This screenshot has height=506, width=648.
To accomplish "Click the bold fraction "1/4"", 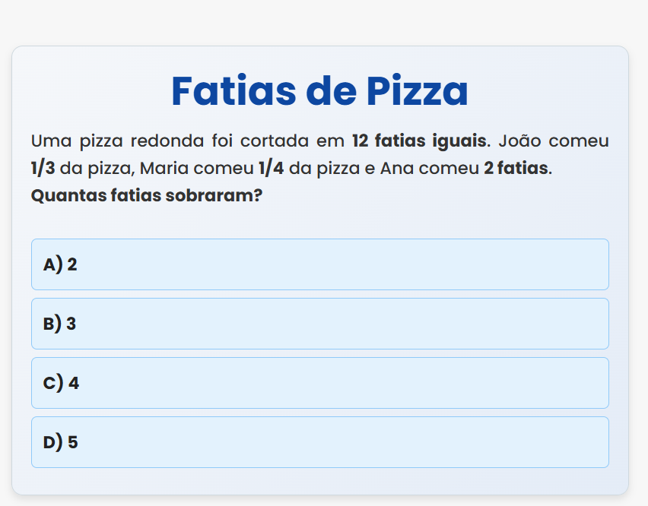I will [x=271, y=168].
